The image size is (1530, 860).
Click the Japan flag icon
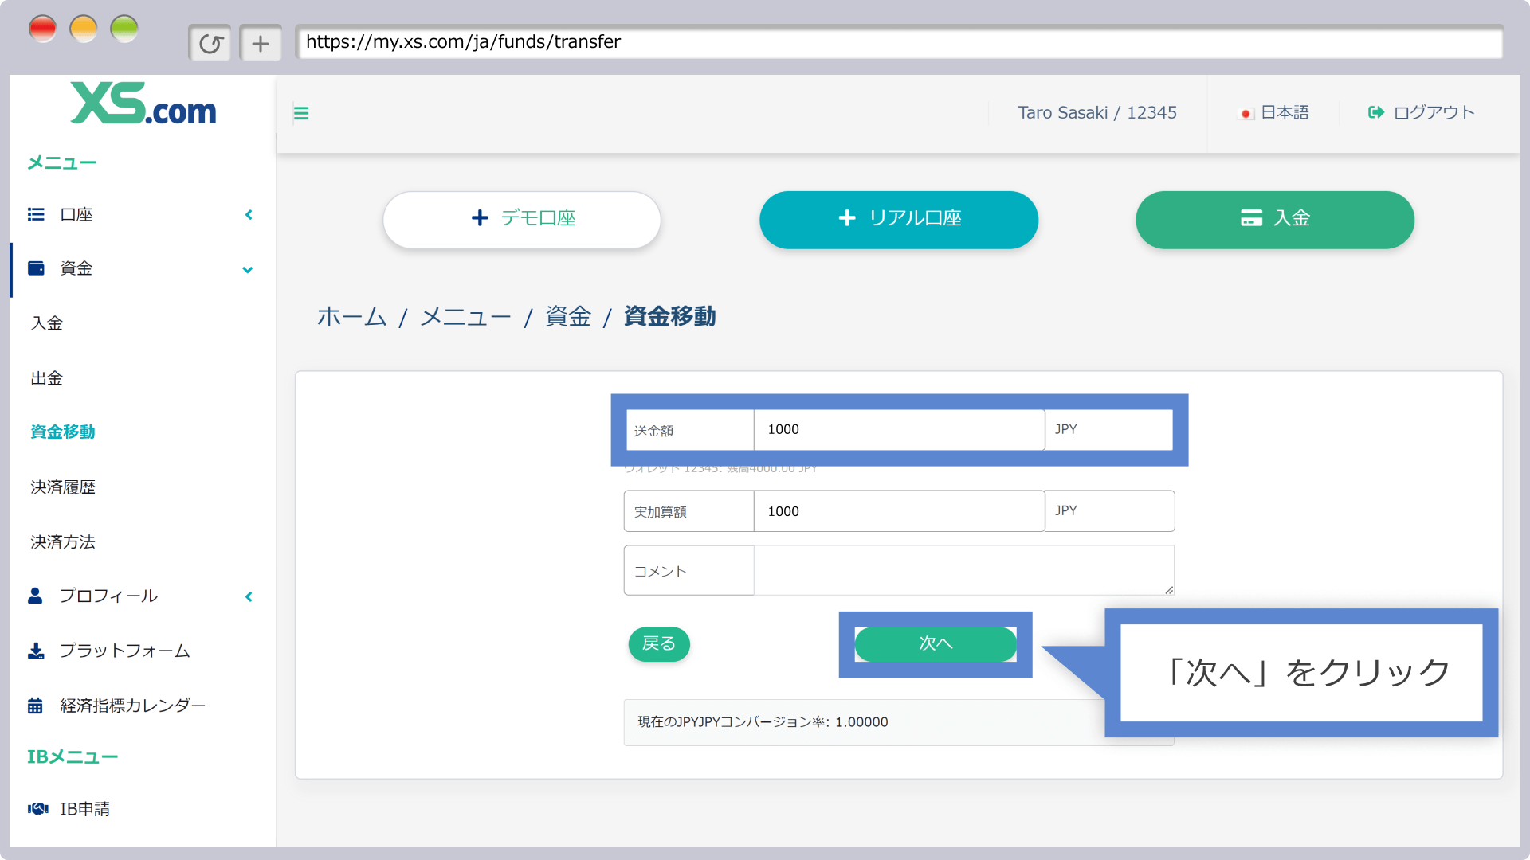1246,113
